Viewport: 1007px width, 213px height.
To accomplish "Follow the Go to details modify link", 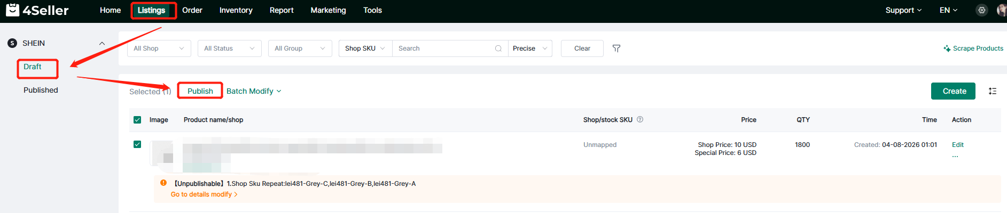I will pyautogui.click(x=204, y=194).
